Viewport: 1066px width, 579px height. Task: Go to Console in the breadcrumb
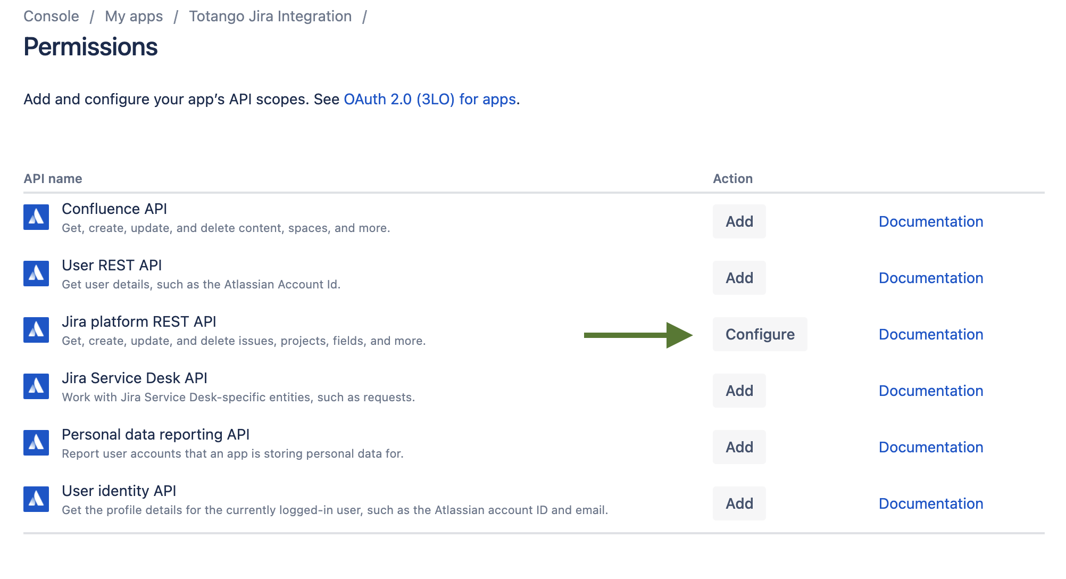click(x=51, y=16)
